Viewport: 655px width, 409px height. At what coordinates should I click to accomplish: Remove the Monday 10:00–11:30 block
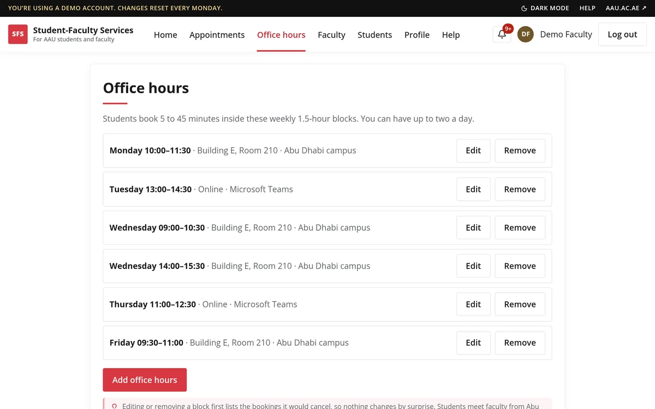[520, 151]
